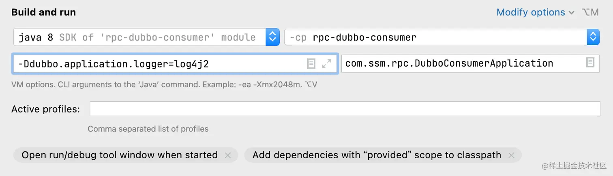Open the java 8 SDK dropdown arrows

[272, 38]
